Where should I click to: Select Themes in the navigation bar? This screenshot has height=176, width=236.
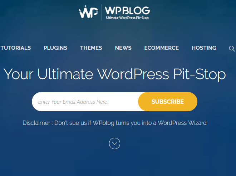91,48
